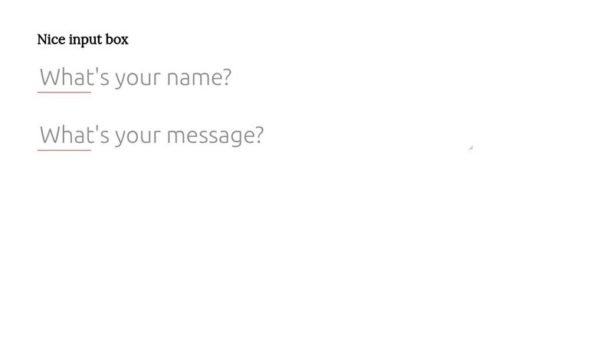
Task: Click the red underline beneath the name field
Action: 64,92
